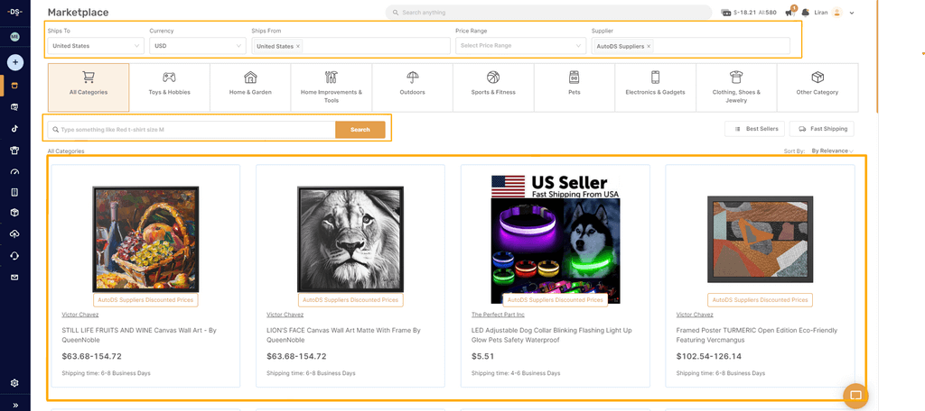The width and height of the screenshot is (925, 411).
Task: Select the All Categories tab
Action: [89, 87]
